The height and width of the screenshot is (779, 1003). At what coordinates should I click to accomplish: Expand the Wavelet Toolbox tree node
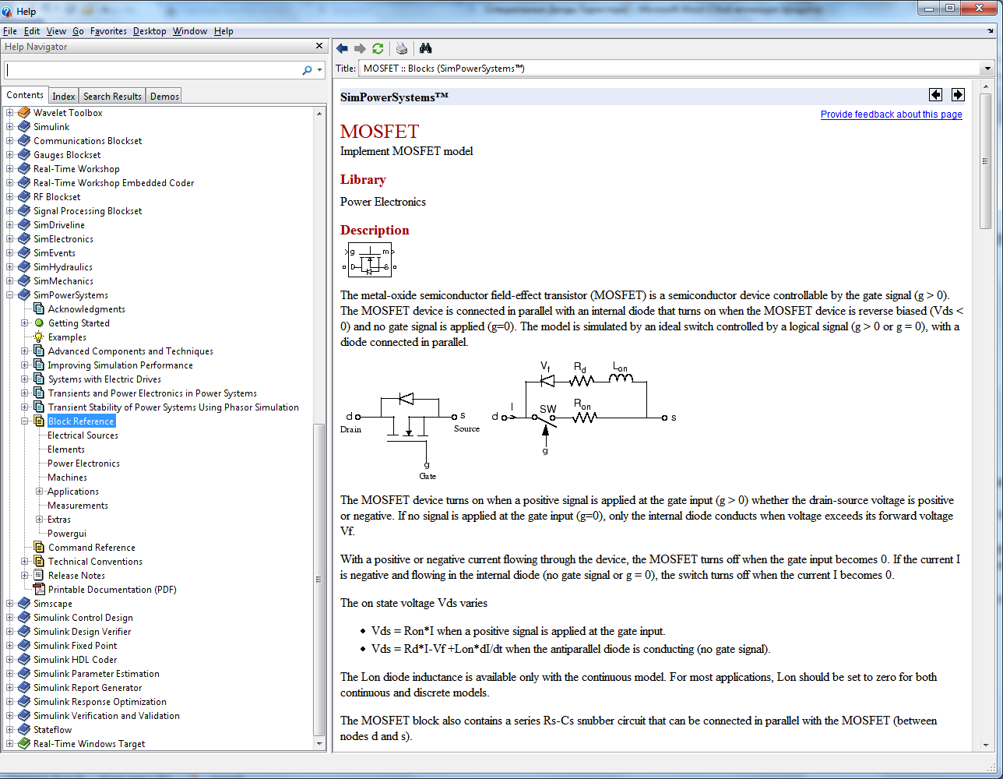click(10, 113)
